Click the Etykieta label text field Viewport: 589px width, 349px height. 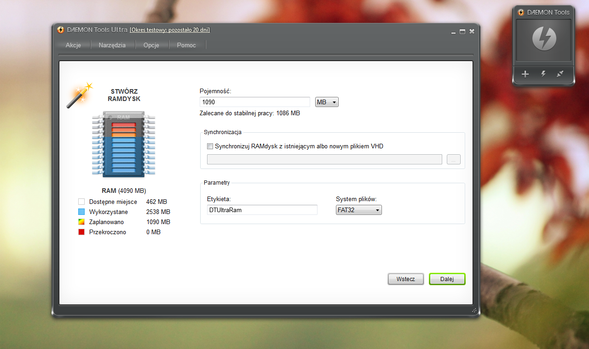[x=262, y=210]
